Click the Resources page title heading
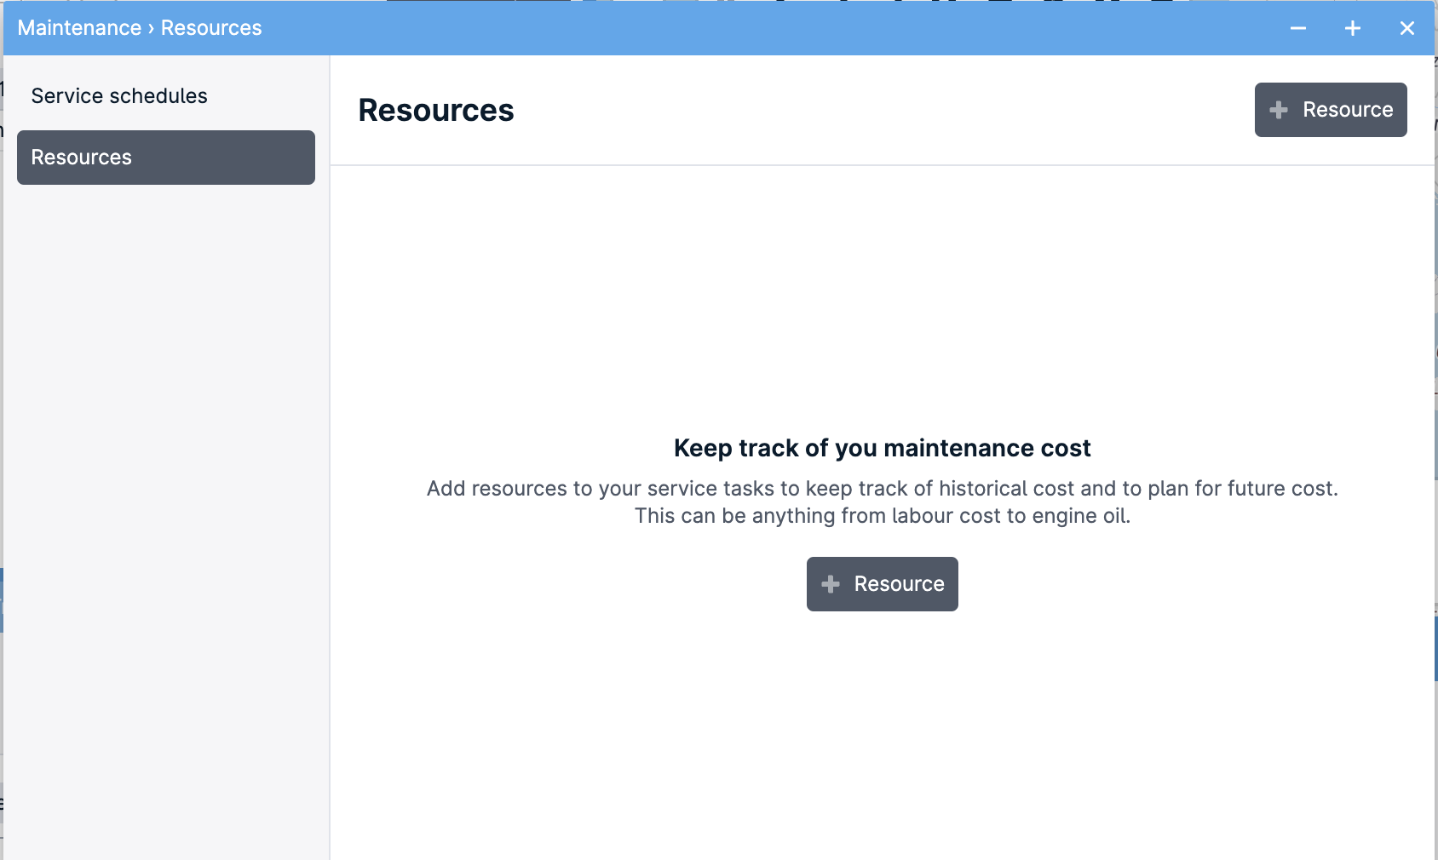Viewport: 1438px width, 860px height. pyautogui.click(x=435, y=110)
